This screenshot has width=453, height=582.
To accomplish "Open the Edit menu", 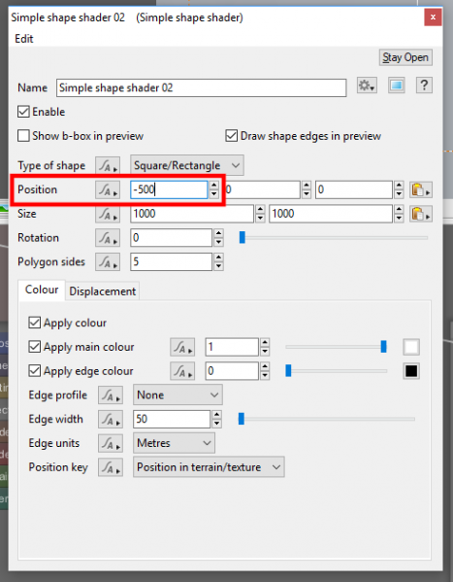I will [x=24, y=39].
